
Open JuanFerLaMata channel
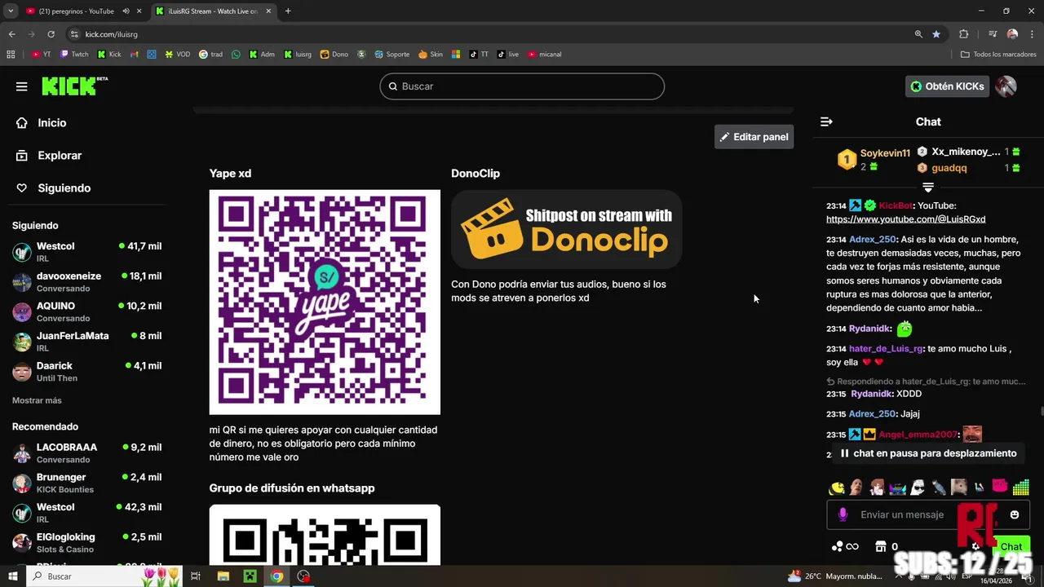(x=86, y=341)
